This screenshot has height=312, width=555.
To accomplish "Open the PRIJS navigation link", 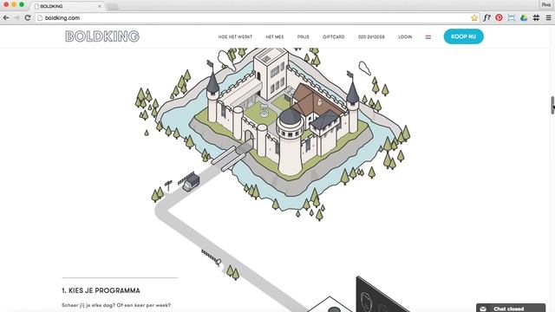I will pyautogui.click(x=303, y=36).
